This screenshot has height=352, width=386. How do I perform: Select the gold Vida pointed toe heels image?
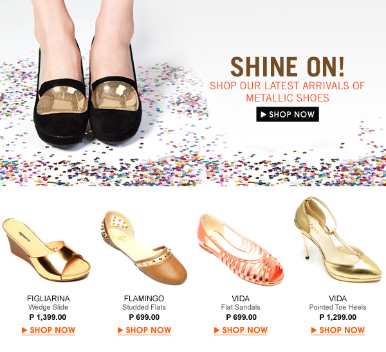[338, 240]
